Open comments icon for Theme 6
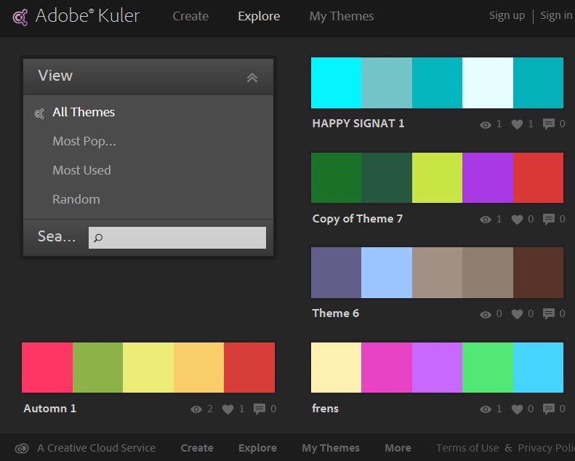Screen dimensions: 575x461 (549, 313)
